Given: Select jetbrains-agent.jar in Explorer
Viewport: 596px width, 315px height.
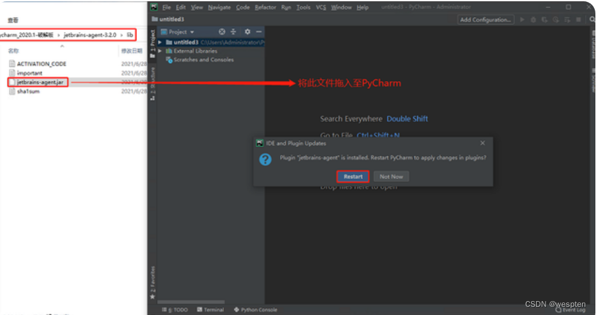Looking at the screenshot, I should (x=40, y=82).
